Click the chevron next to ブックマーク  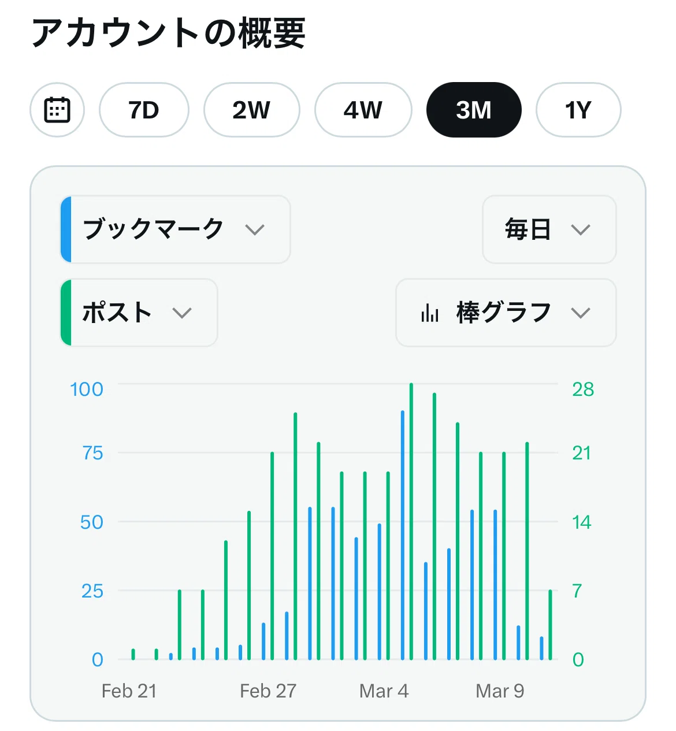pos(254,230)
